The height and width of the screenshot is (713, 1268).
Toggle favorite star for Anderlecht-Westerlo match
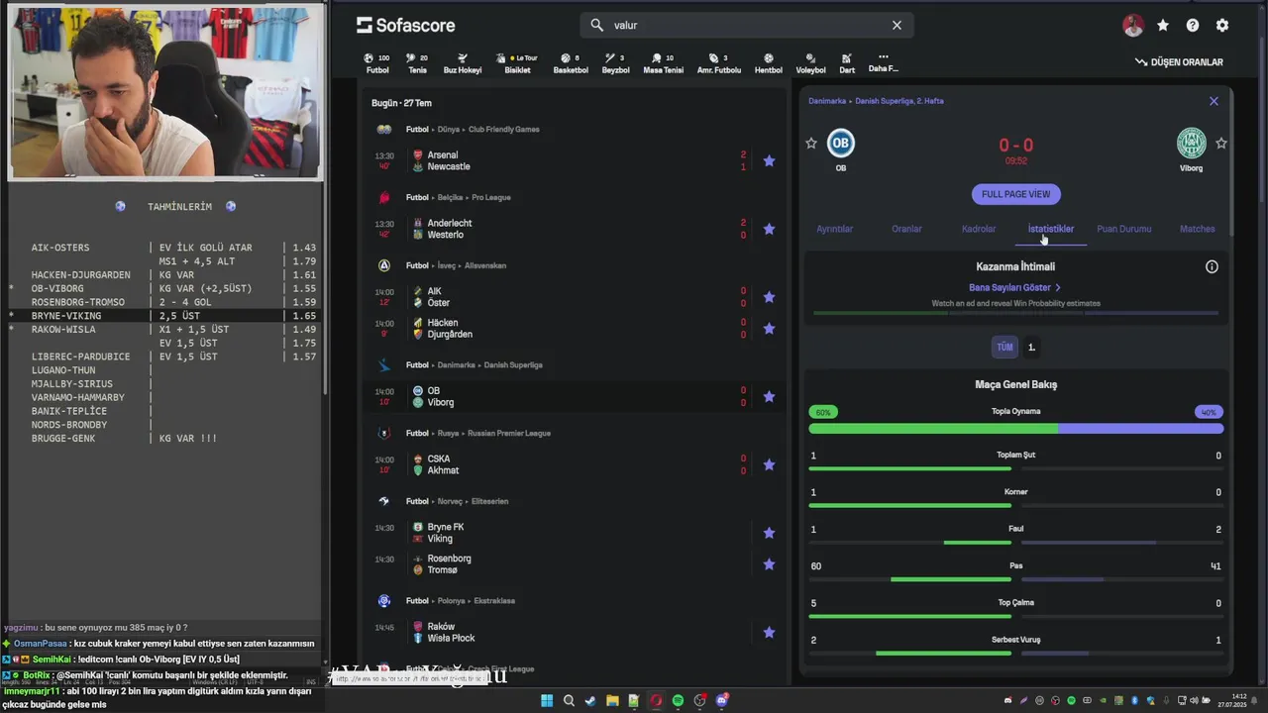pyautogui.click(x=769, y=229)
